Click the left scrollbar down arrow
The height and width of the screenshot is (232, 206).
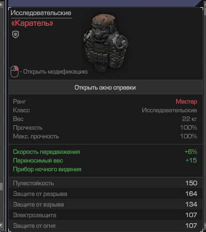(1, 225)
